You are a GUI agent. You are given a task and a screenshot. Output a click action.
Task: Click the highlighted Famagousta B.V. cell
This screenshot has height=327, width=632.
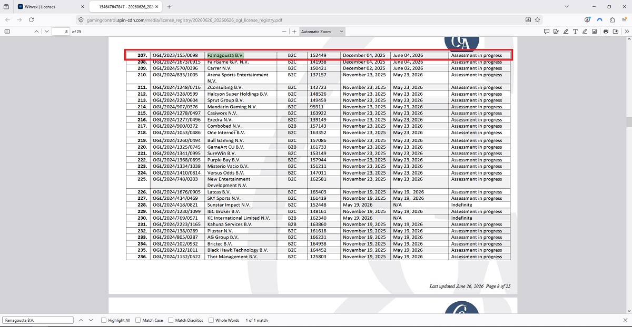coord(225,55)
